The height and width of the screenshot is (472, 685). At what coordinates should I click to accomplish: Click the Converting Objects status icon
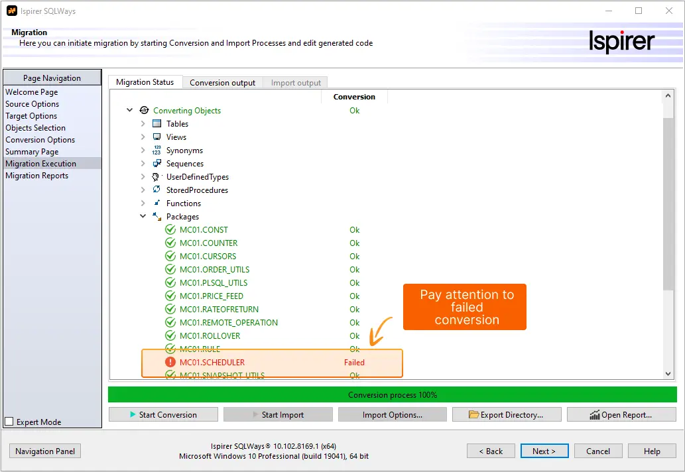[144, 110]
